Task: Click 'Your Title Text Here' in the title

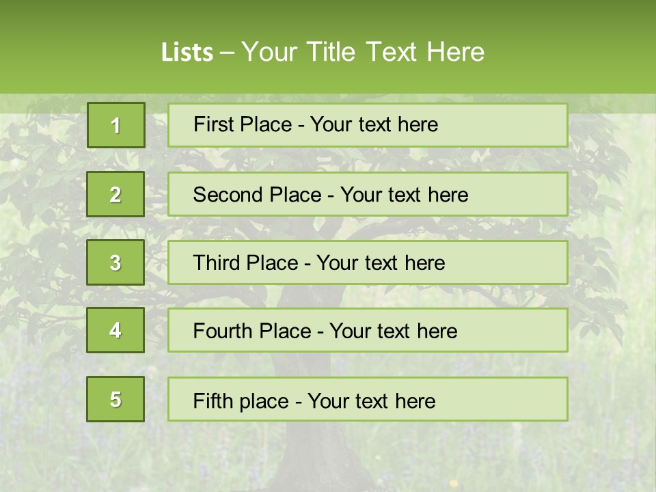Action: tap(362, 52)
